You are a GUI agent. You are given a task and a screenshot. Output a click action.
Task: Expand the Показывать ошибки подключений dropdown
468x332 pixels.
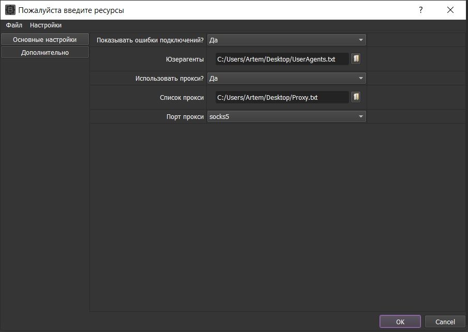(286, 40)
